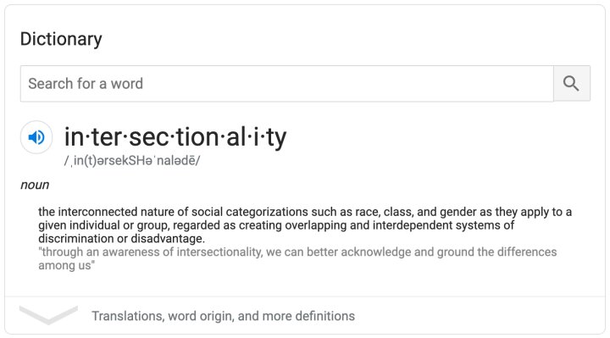
Task: Click the example sentence 'through an awareness'
Action: [x=297, y=258]
